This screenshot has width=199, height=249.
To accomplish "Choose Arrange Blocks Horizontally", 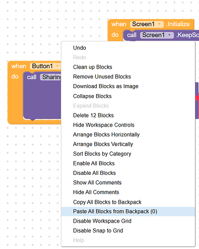I will [128, 134].
